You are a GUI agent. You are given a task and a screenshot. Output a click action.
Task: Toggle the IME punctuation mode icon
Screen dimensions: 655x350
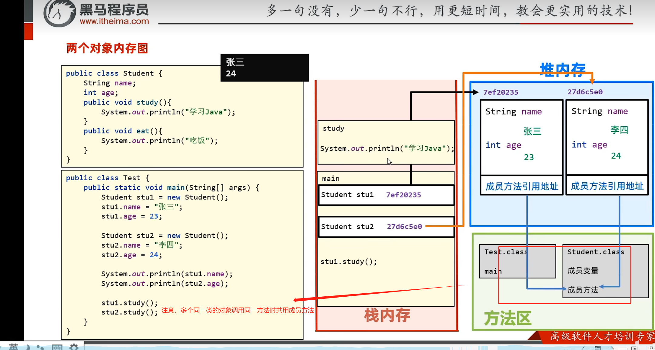click(40, 347)
